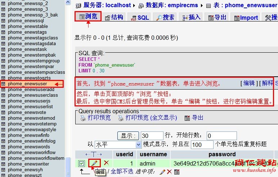278x177 pixels.
Task: Open the 导出 (Export) tab
Action: coord(217,17)
